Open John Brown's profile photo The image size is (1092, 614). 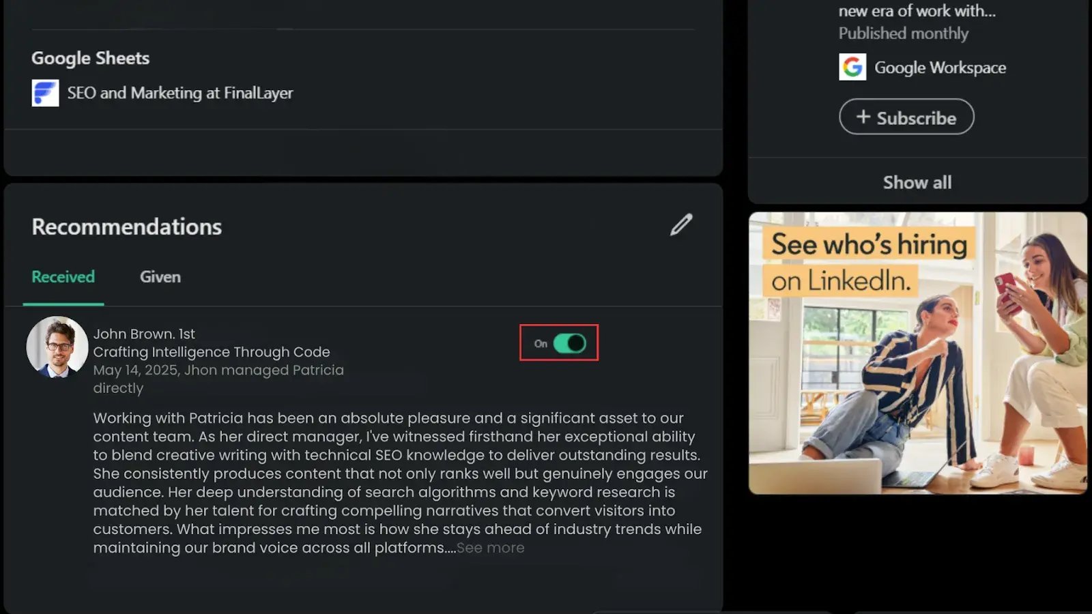click(x=57, y=347)
